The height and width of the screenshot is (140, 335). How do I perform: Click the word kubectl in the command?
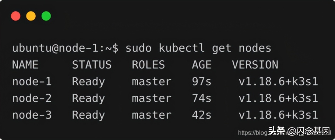[x=179, y=48]
